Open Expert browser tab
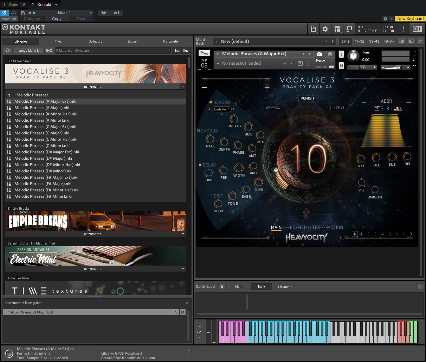426x362 pixels. tap(133, 42)
